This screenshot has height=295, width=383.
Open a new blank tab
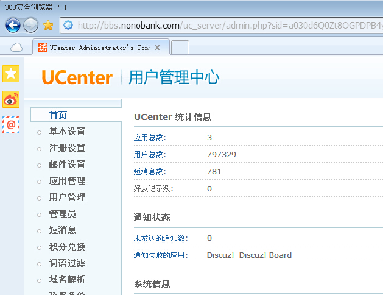(x=180, y=48)
